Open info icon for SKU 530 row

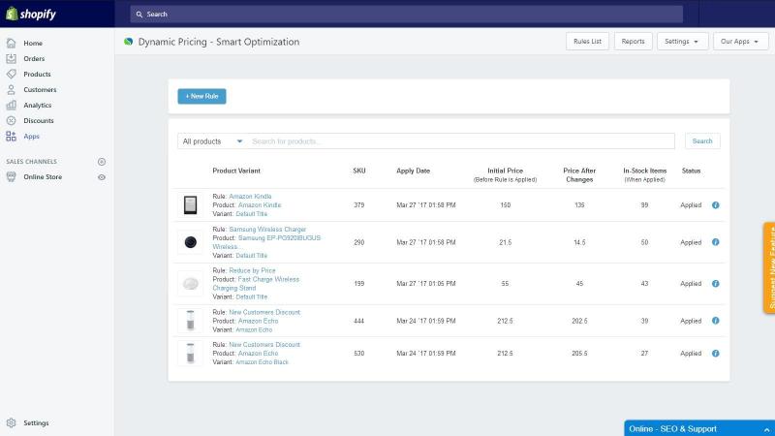(x=715, y=354)
